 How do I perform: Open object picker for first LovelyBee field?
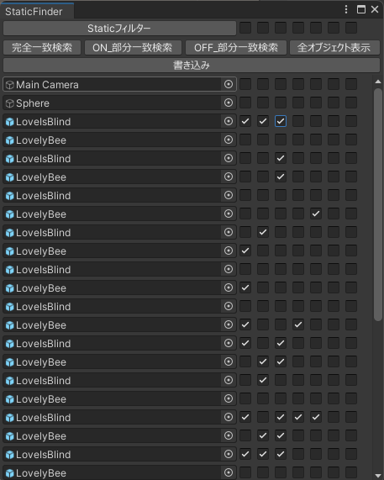229,140
